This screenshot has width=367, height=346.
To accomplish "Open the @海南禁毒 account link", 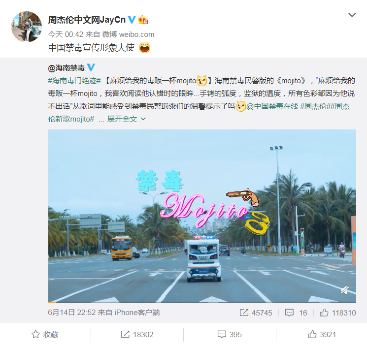I will (x=66, y=68).
